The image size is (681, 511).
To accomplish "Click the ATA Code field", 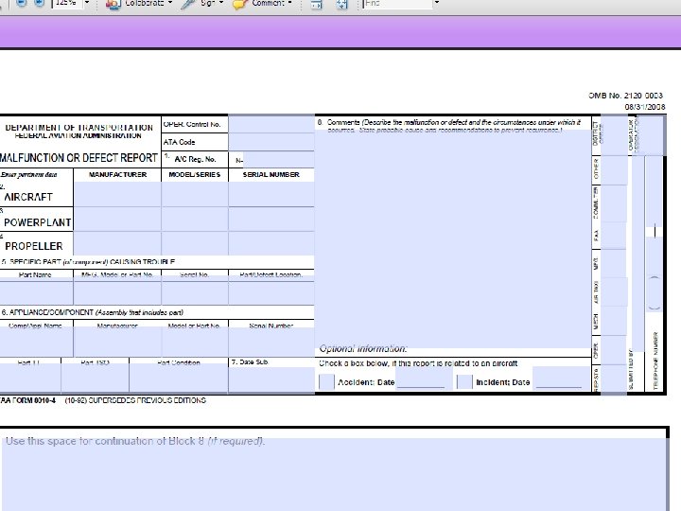I will click(x=271, y=142).
